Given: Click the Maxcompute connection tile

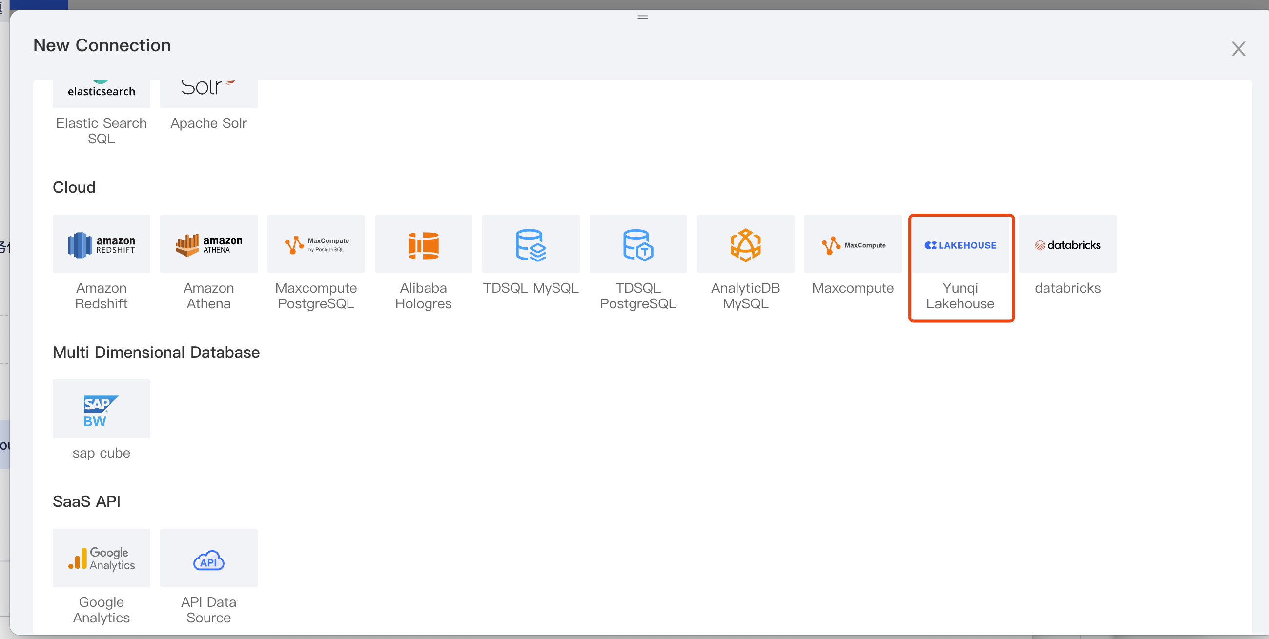Looking at the screenshot, I should click(x=853, y=244).
